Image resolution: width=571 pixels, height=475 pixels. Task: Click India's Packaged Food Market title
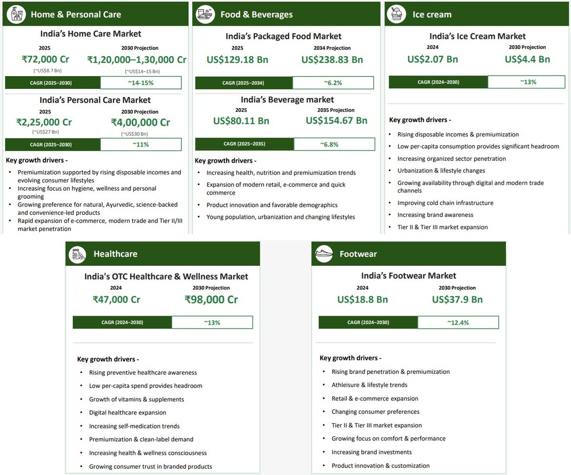tap(284, 36)
